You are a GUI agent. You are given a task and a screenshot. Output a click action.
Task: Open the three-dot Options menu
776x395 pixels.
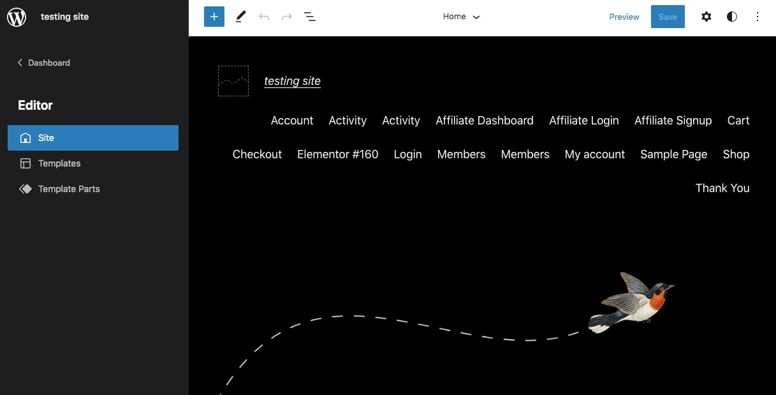[758, 17]
